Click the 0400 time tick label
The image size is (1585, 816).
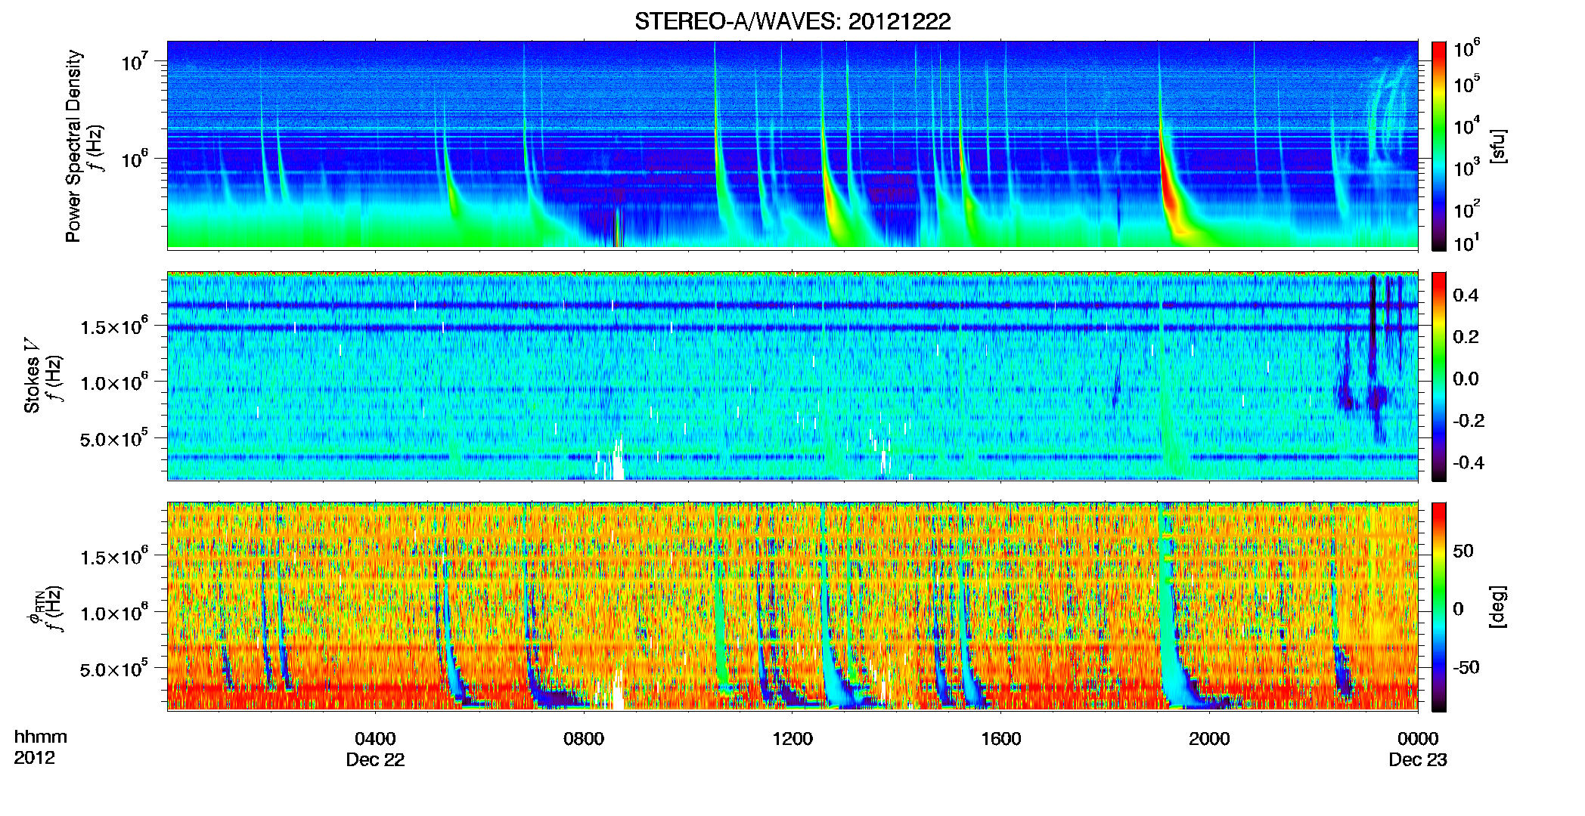(375, 738)
